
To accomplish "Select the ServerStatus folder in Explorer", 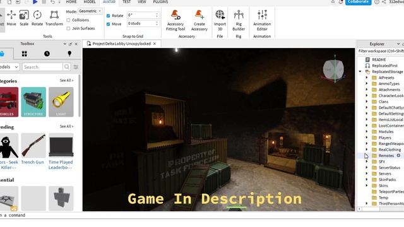I will tap(389, 168).
